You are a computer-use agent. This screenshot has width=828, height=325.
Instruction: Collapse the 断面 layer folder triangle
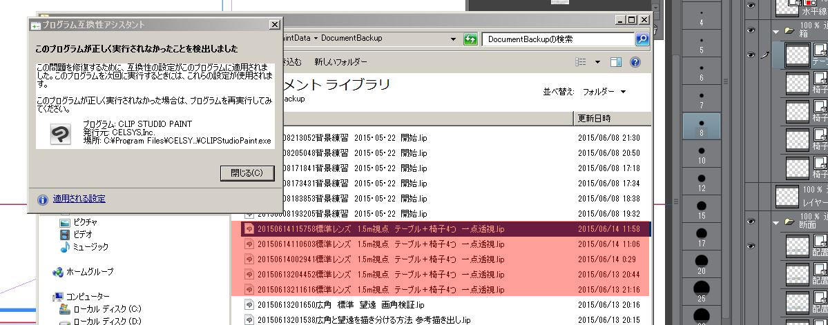(776, 223)
